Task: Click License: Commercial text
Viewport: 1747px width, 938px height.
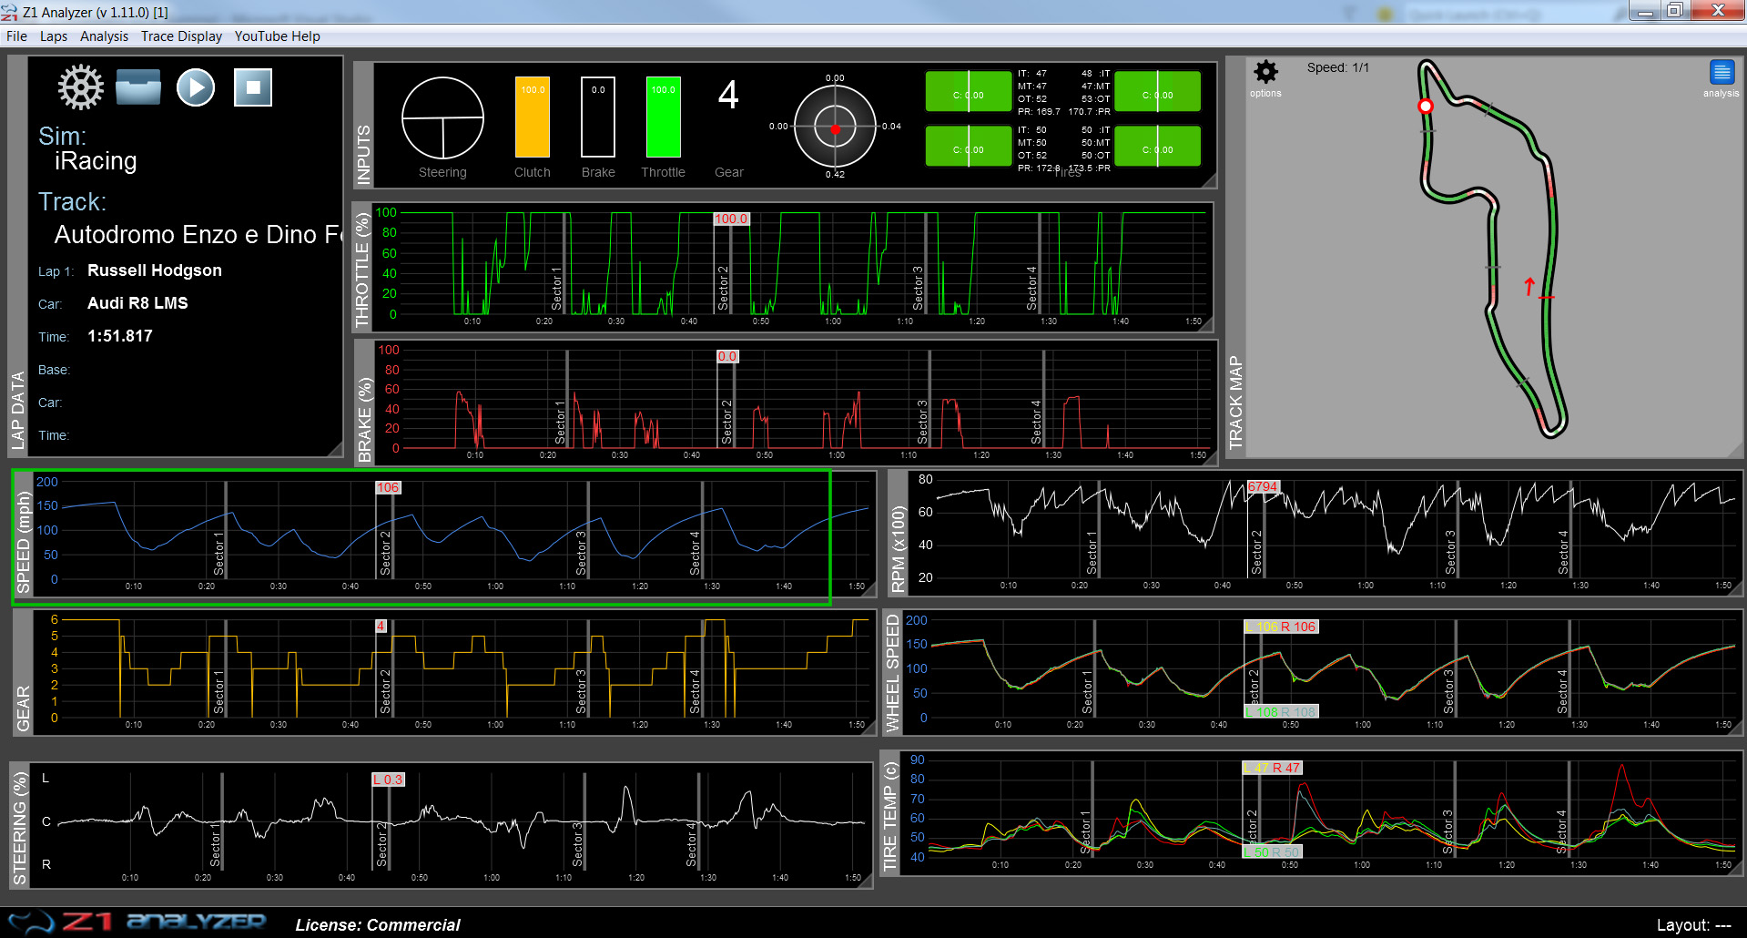Action: [378, 924]
